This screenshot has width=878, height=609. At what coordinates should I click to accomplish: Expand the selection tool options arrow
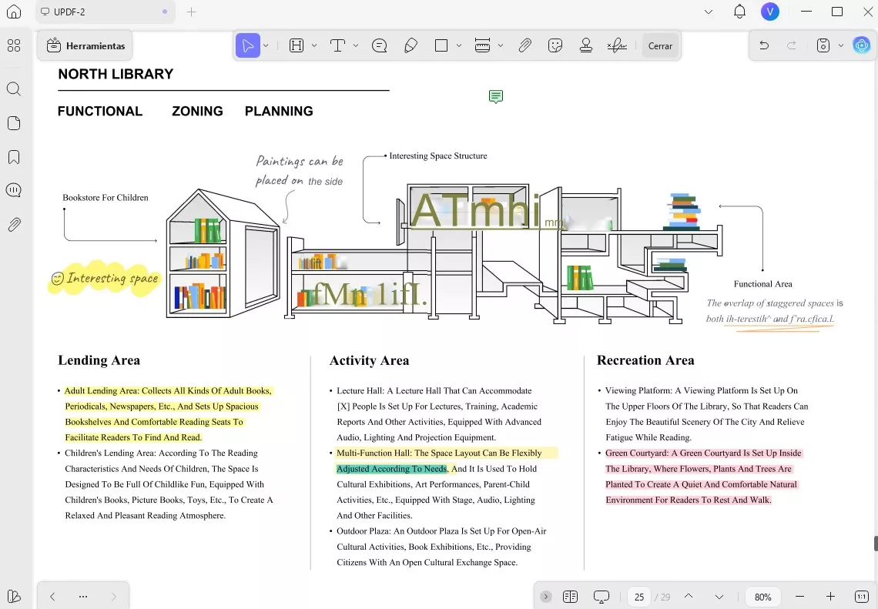[266, 46]
